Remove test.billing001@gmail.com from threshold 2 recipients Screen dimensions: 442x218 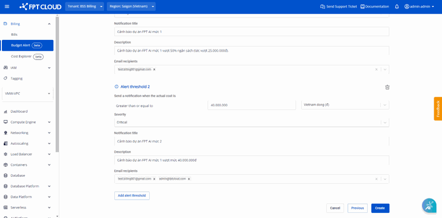click(154, 179)
